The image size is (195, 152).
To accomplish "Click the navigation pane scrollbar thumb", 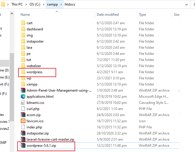I will click(x=12, y=87).
